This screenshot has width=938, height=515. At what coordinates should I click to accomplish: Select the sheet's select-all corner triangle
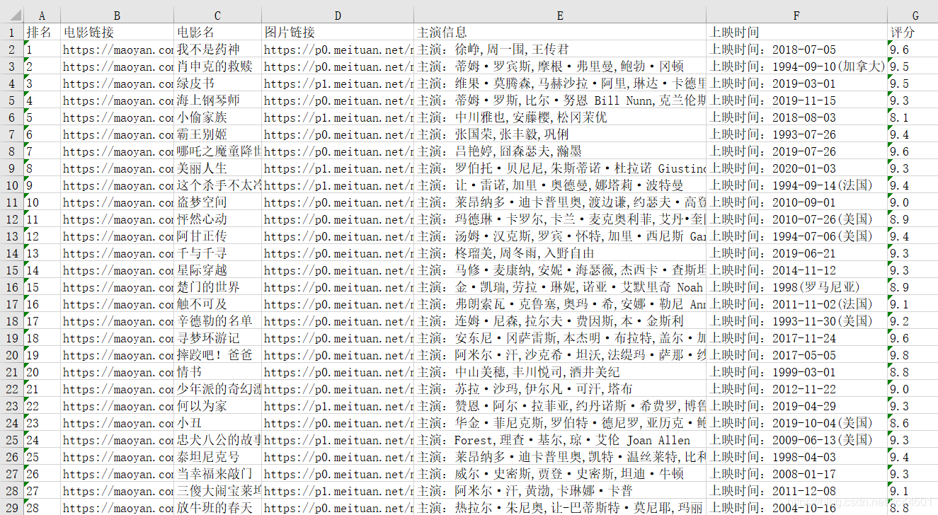(x=11, y=15)
